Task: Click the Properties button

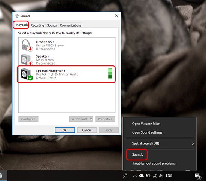Action: pyautogui.click(x=105, y=119)
